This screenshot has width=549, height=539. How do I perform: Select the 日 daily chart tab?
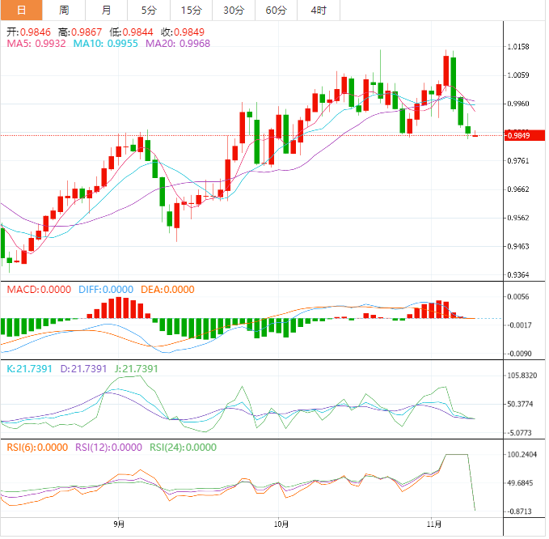click(21, 11)
